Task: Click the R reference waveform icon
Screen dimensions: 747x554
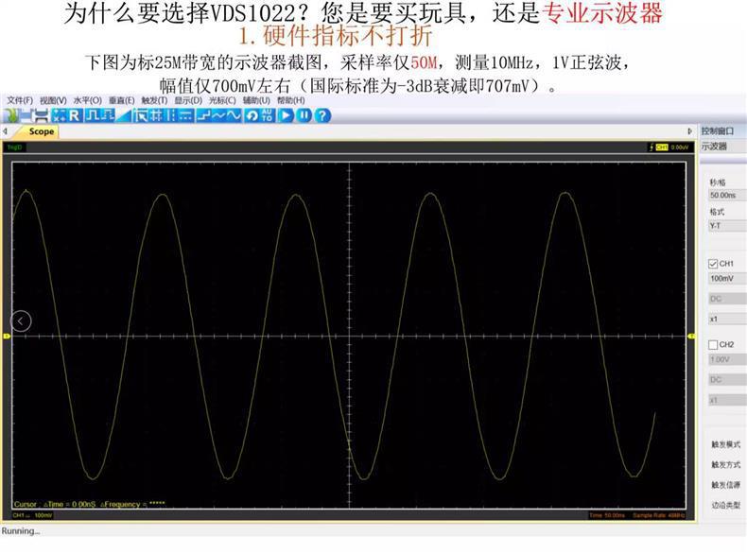Action: pos(75,115)
